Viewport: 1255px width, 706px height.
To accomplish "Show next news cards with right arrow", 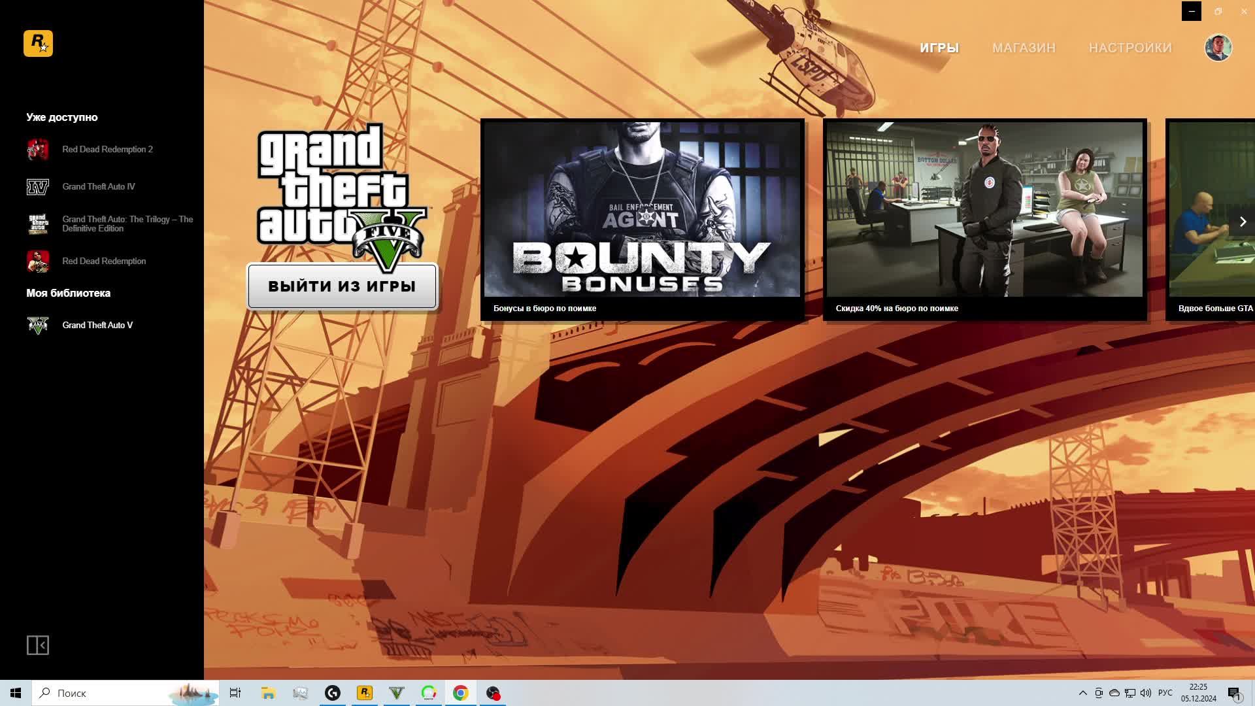I will 1243,222.
